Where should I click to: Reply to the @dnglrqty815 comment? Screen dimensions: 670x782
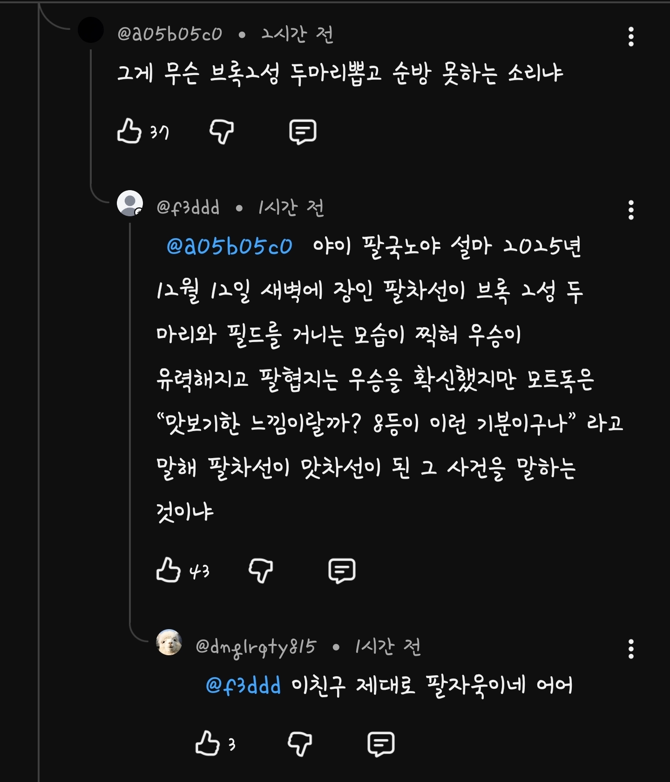381,744
